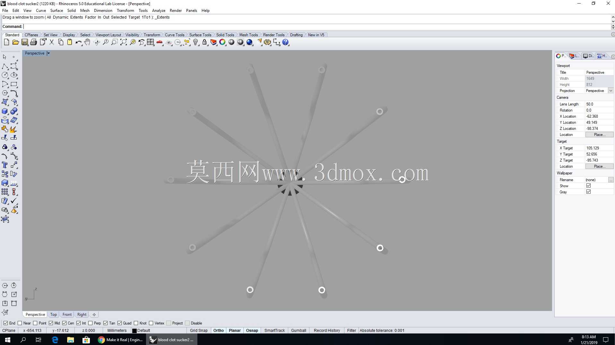Click the Paste clipboard icon

(69, 42)
